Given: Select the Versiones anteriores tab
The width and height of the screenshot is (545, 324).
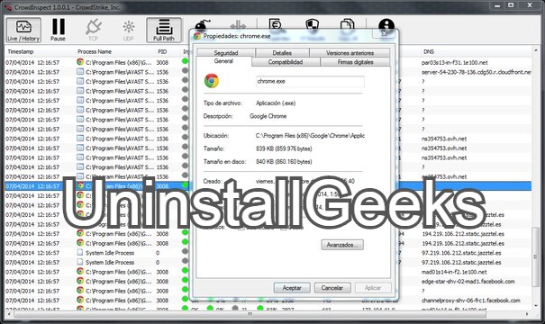Looking at the screenshot, I should (x=350, y=53).
